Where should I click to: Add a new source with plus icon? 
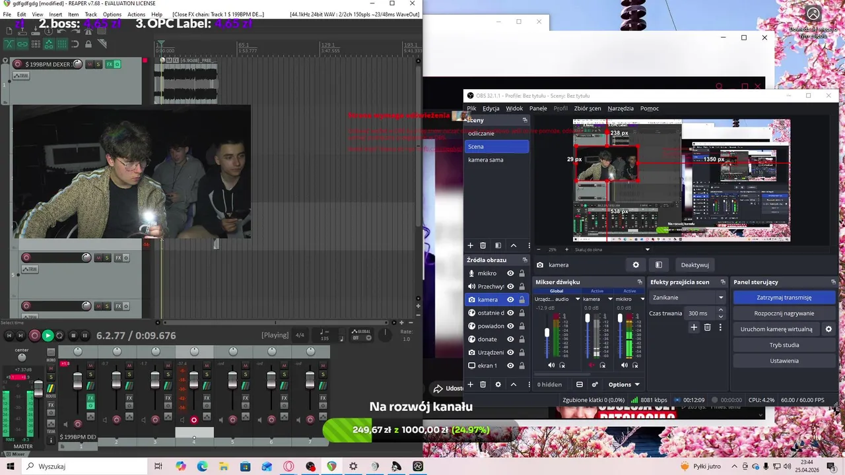(x=470, y=385)
